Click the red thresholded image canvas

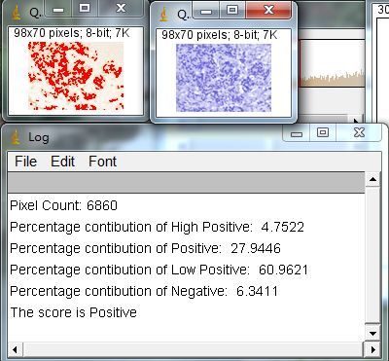click(76, 76)
